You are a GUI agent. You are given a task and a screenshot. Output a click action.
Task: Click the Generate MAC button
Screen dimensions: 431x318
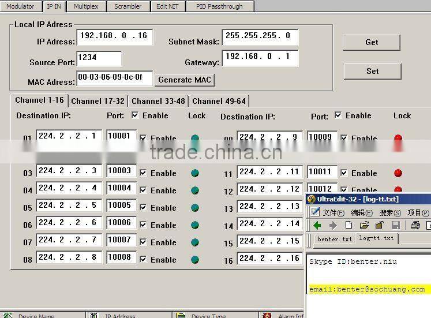point(185,80)
